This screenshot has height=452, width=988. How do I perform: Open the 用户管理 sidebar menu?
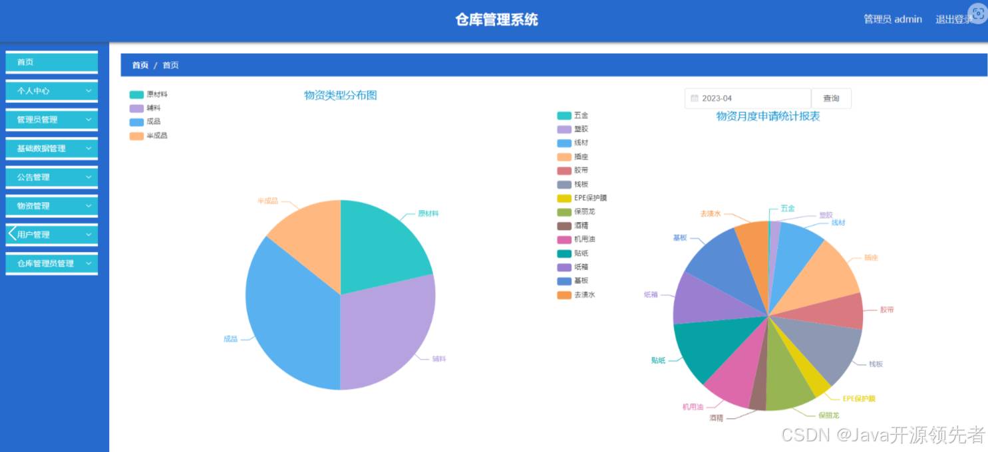coord(52,235)
